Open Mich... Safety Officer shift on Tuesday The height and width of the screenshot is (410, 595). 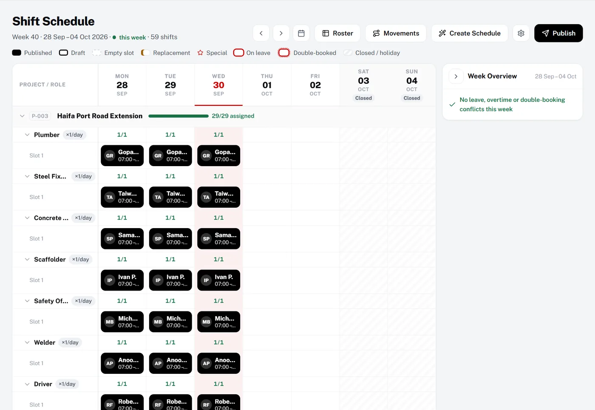click(170, 322)
